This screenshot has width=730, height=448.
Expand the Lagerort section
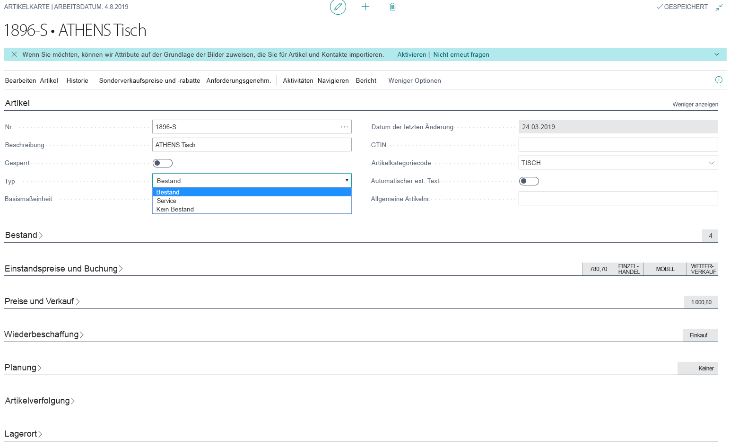[24, 434]
